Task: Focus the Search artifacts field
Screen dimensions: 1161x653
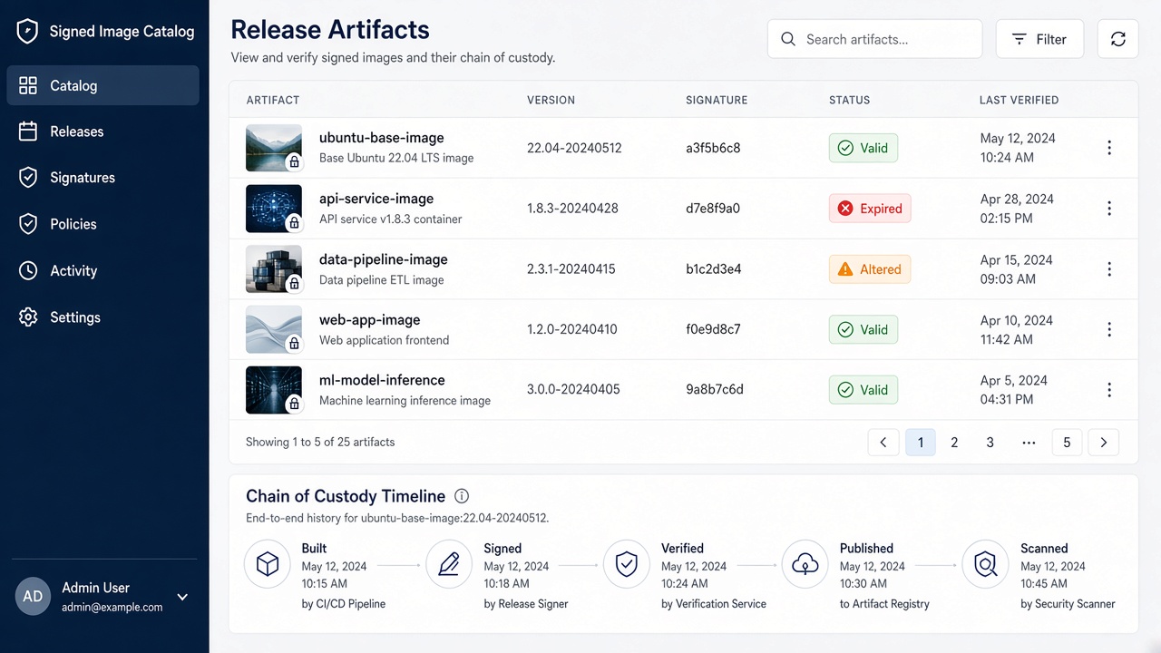Action: [x=874, y=39]
